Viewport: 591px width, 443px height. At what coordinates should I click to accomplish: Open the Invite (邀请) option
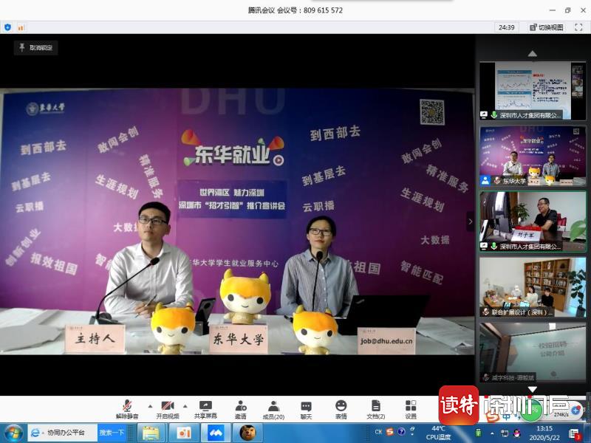[x=241, y=410]
